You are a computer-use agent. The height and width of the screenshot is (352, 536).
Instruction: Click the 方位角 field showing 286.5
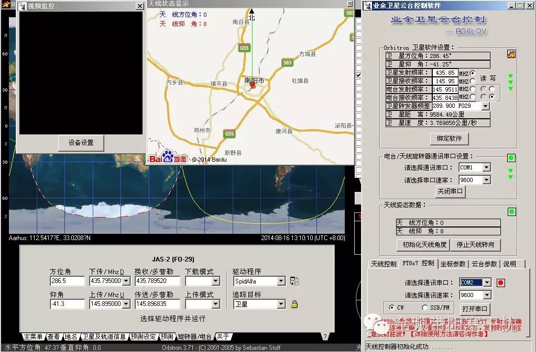click(x=67, y=281)
